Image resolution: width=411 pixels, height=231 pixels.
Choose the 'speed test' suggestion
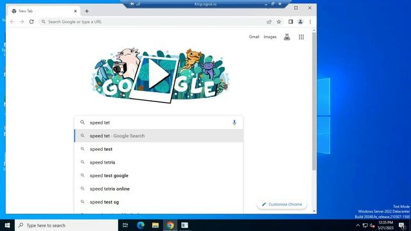click(x=159, y=149)
